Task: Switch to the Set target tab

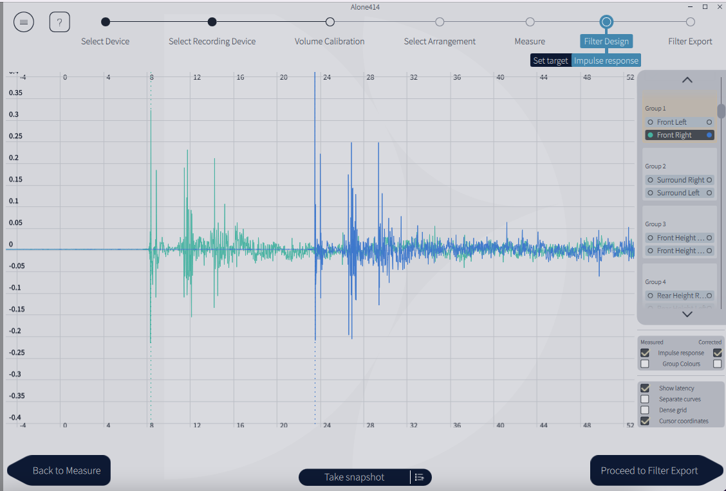Action: [x=550, y=60]
